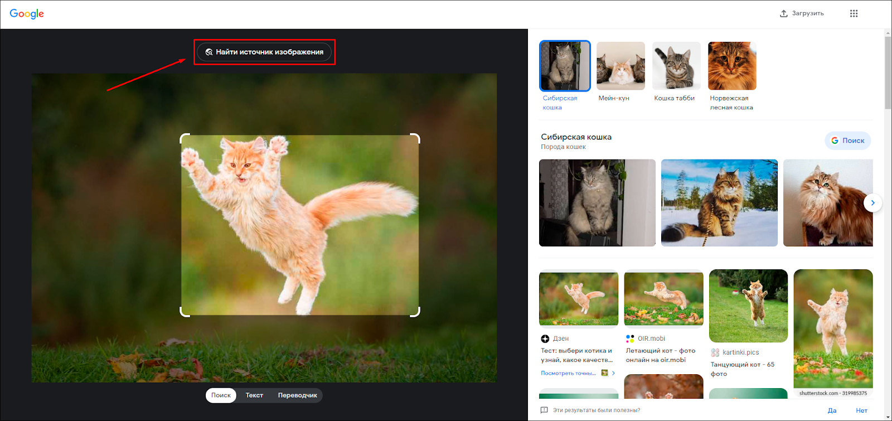Click the Дзен source name

[x=561, y=338]
